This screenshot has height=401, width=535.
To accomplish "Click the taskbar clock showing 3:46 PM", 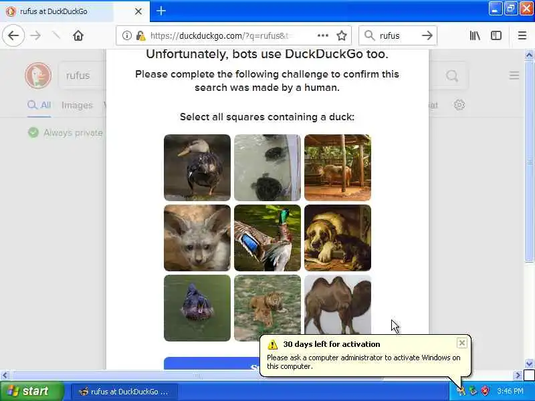I will click(x=510, y=391).
